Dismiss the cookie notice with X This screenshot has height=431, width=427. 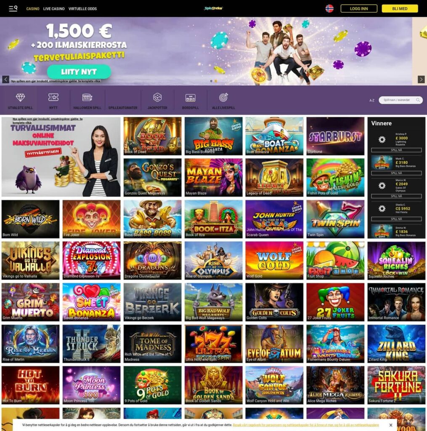pyautogui.click(x=390, y=425)
